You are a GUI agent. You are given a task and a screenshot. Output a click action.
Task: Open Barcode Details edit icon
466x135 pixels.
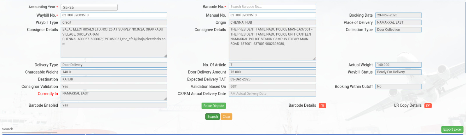(x=322, y=106)
